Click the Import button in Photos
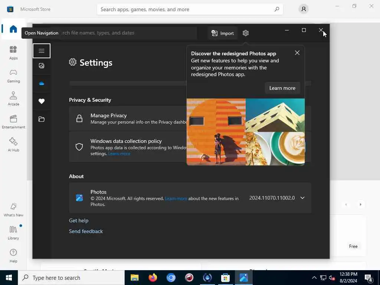The image size is (380, 285). tap(223, 33)
